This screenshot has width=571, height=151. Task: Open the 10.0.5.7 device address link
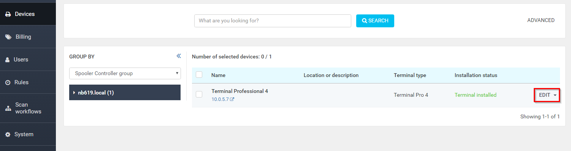(220, 99)
